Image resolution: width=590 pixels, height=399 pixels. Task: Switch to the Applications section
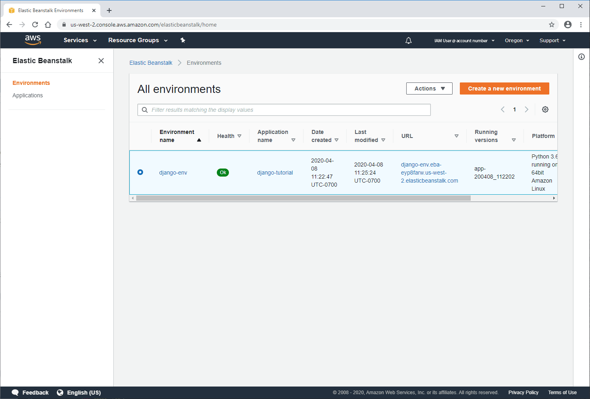point(27,95)
